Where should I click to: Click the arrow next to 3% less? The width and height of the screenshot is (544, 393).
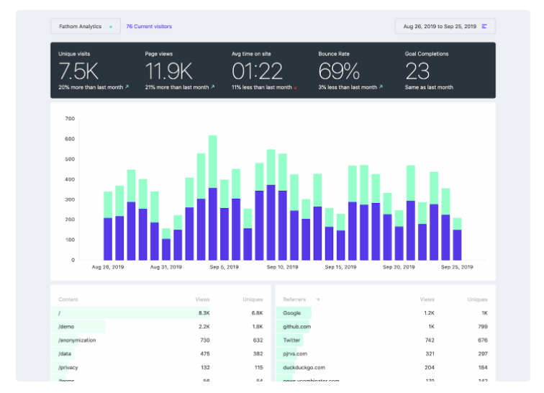click(381, 87)
